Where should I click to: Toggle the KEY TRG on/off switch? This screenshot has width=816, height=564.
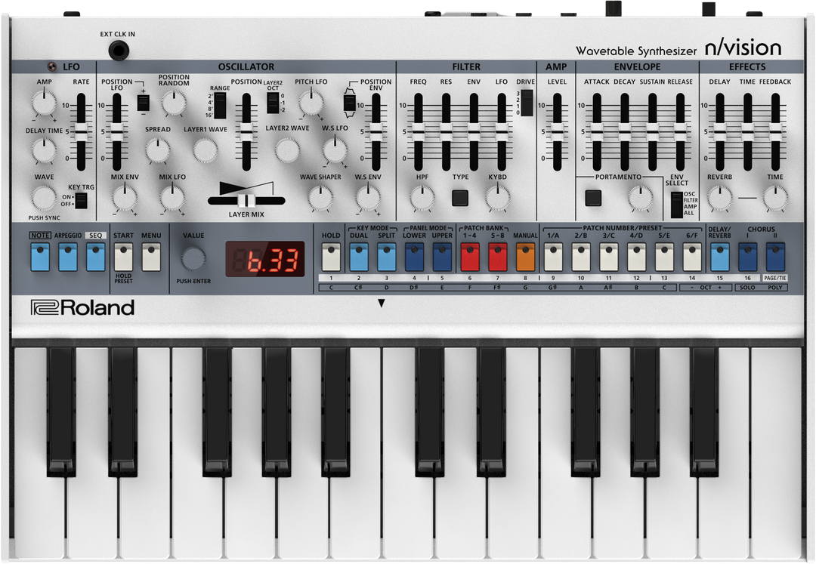(x=81, y=200)
